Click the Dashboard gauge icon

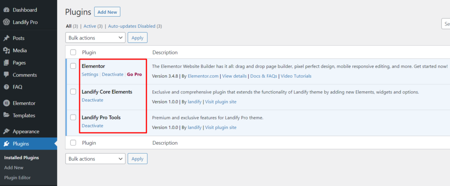[x=6, y=10]
